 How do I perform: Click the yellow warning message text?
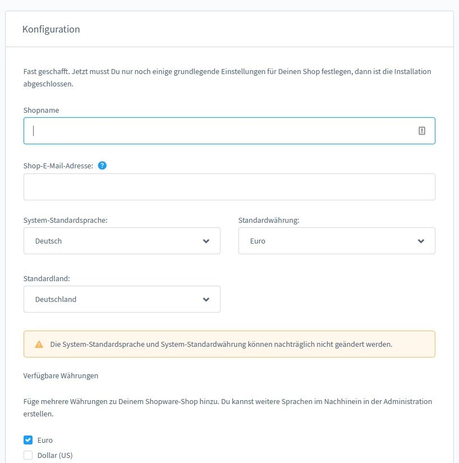coord(221,344)
